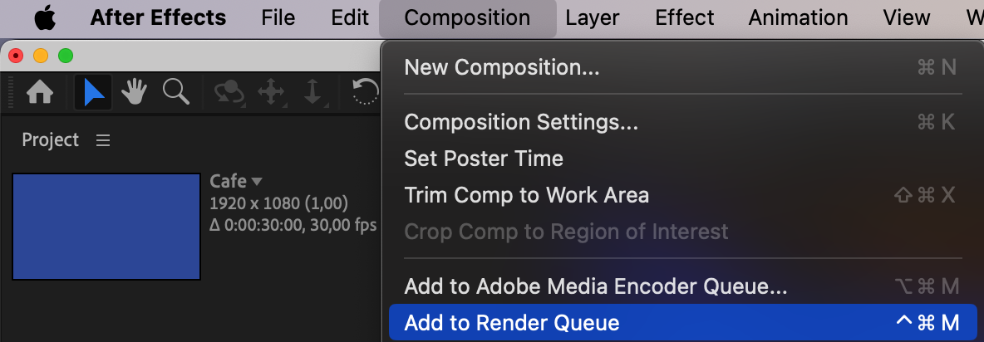Open the File menu
Screen dimensions: 984x342
[278, 17]
